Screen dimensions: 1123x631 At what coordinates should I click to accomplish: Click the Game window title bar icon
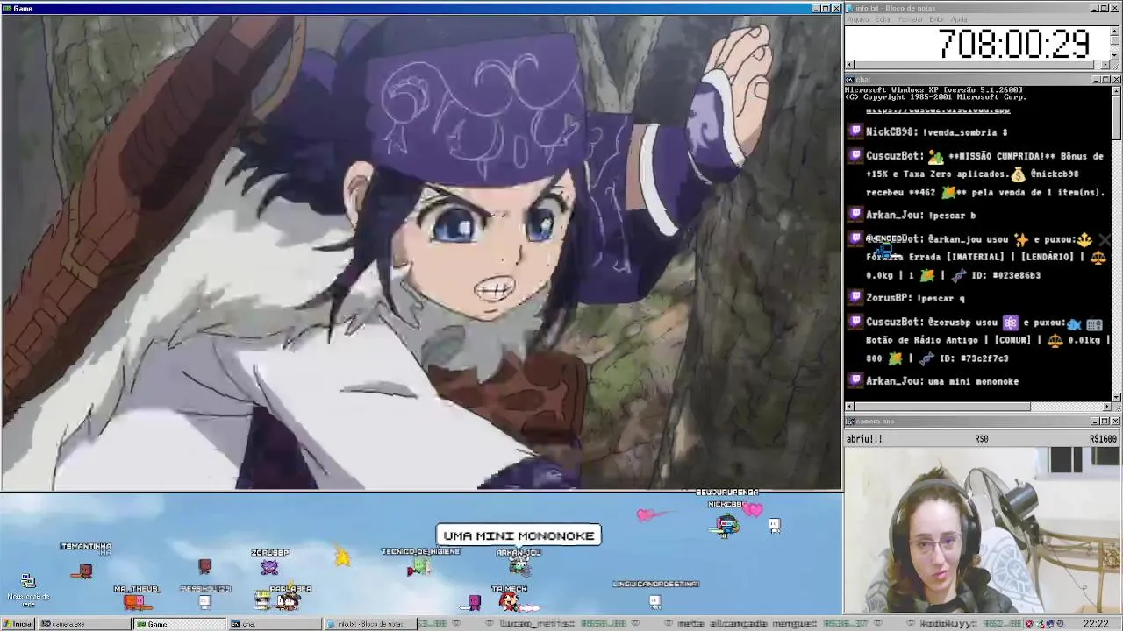pyautogui.click(x=7, y=8)
